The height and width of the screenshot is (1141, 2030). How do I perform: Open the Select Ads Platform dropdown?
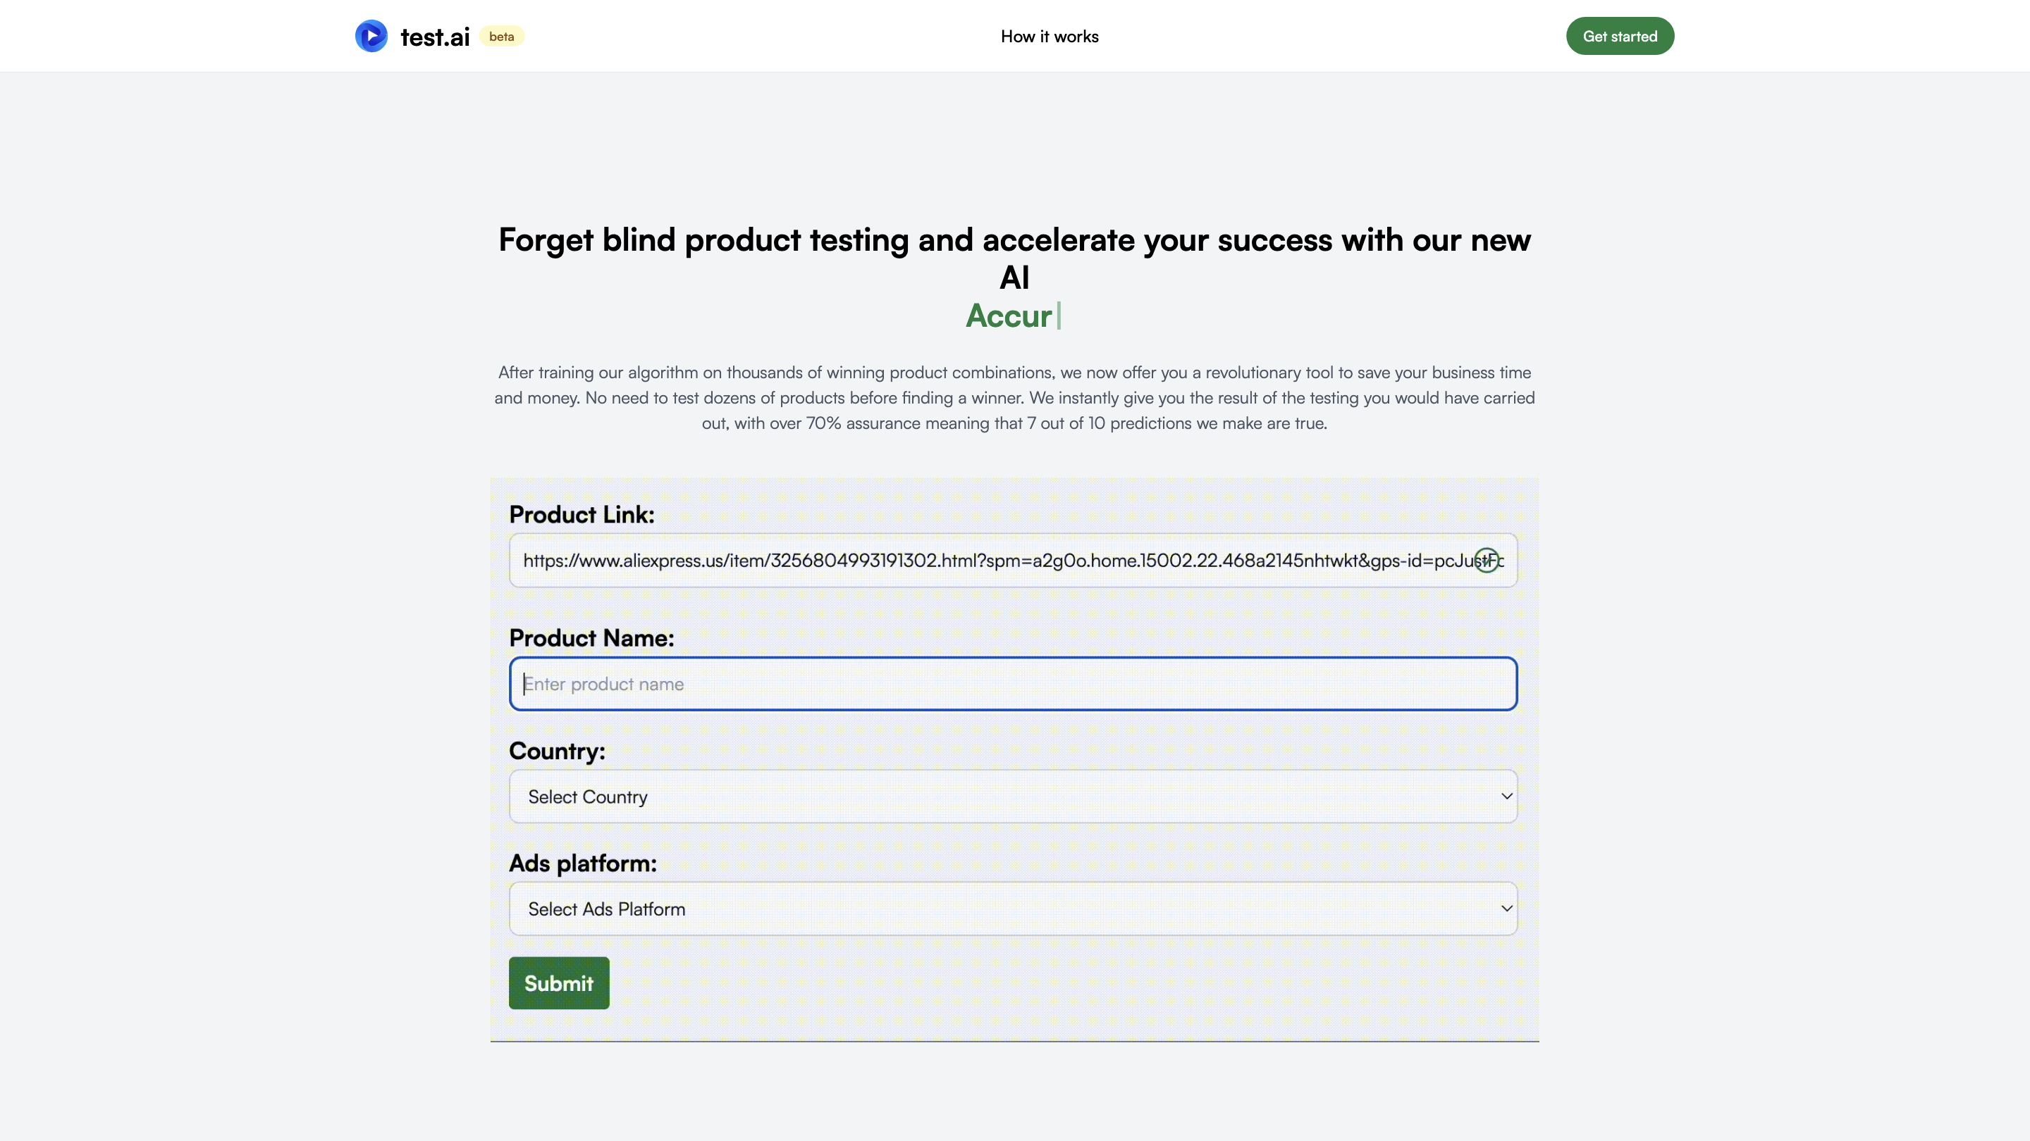pyautogui.click(x=1013, y=909)
